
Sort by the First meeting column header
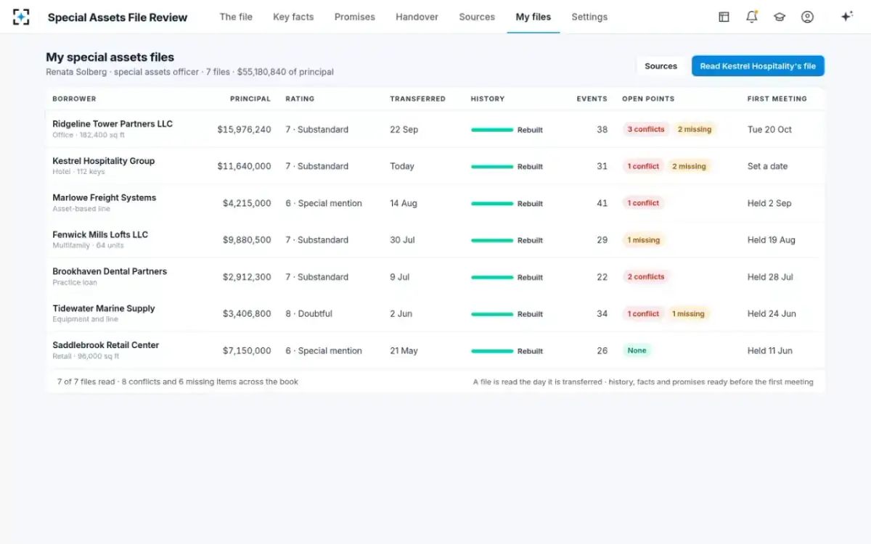click(777, 99)
